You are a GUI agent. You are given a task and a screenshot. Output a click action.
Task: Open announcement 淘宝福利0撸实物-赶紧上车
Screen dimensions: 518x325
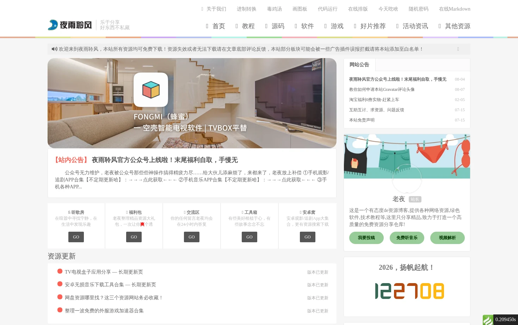point(374,100)
